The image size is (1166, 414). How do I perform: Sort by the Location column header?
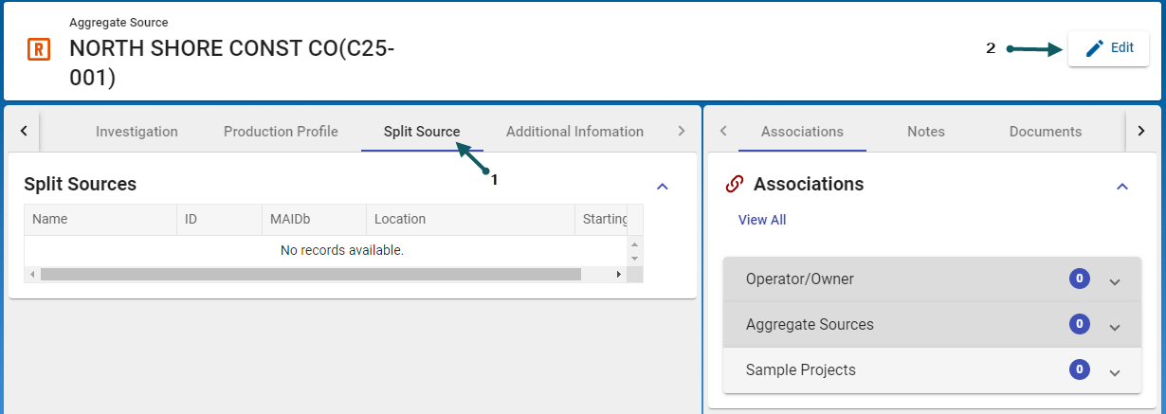pyautogui.click(x=400, y=219)
